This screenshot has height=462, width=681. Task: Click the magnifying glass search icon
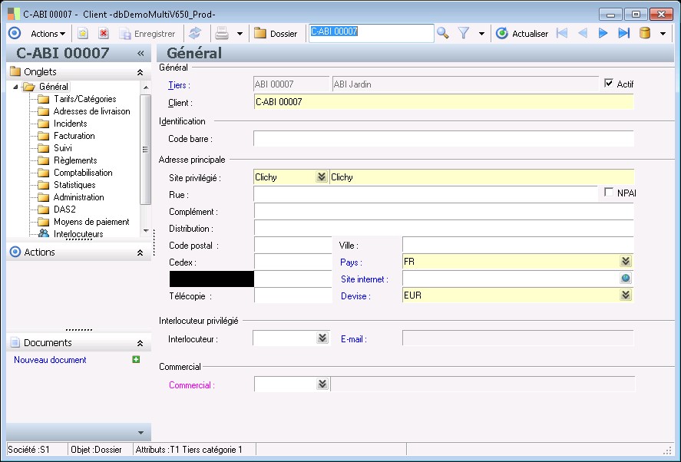443,33
